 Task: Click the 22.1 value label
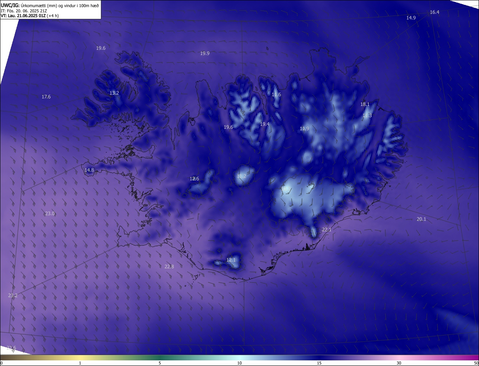tap(327, 230)
